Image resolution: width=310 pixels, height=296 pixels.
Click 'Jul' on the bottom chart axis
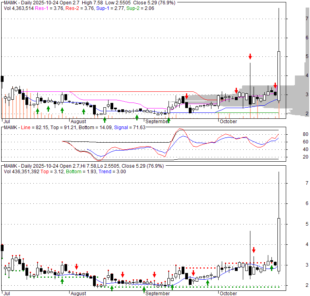pyautogui.click(x=6, y=294)
